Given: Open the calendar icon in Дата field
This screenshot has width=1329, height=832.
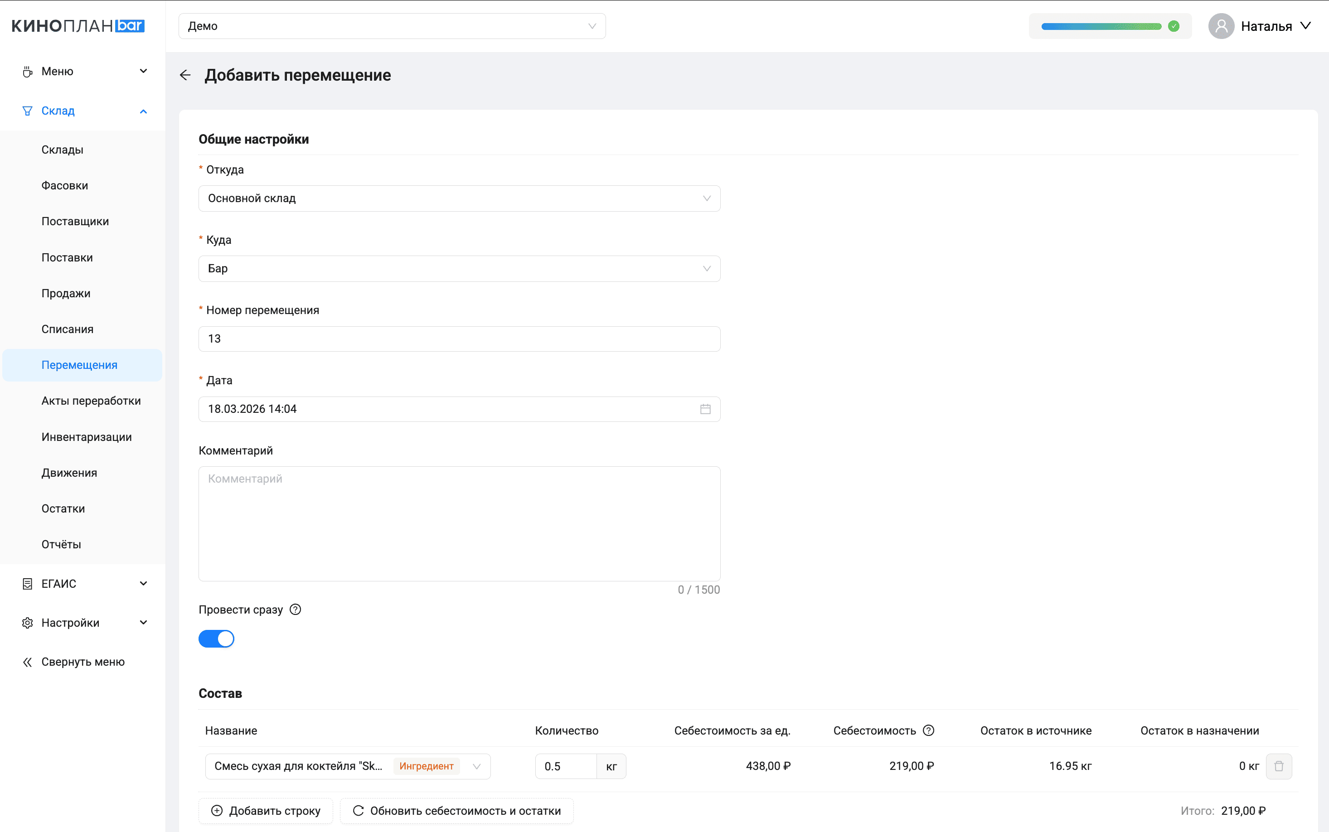Looking at the screenshot, I should 705,409.
